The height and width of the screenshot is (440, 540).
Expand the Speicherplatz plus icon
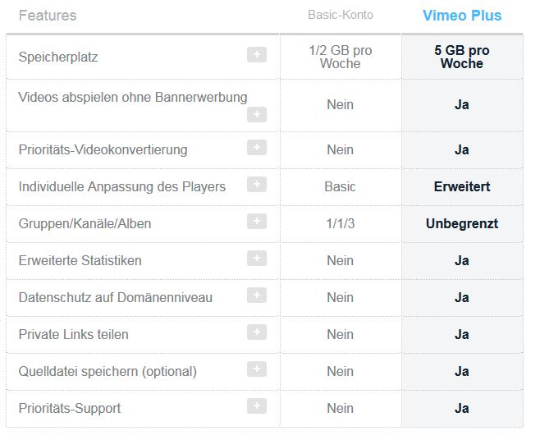click(257, 55)
